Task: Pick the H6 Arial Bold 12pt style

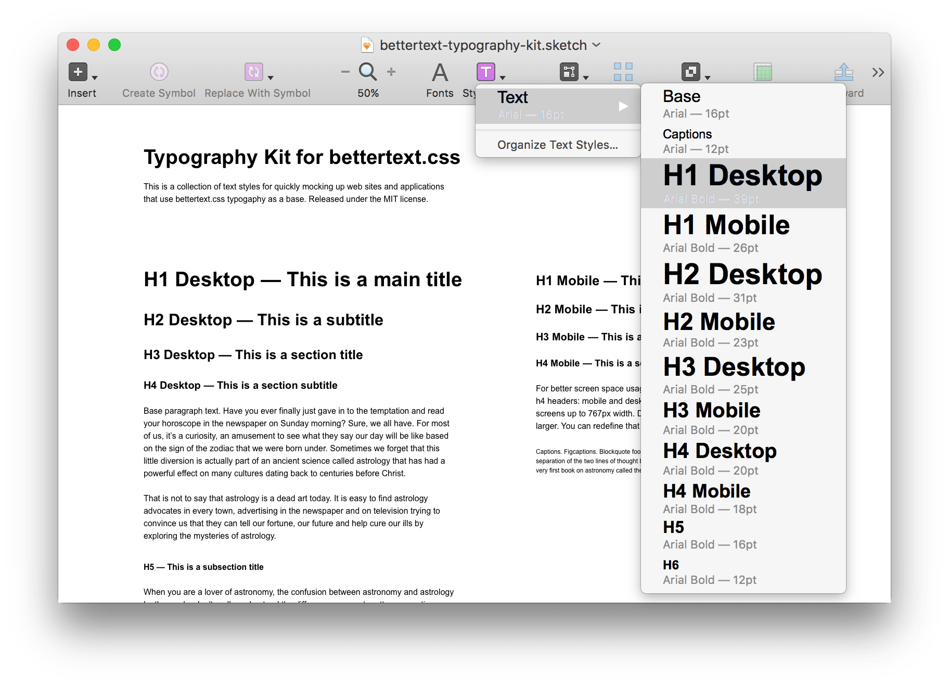Action: [x=742, y=572]
